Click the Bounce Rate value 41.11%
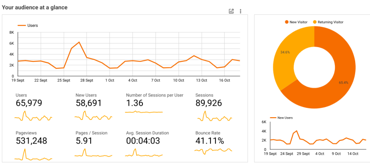Screen dimensions: 370x167 (x=210, y=141)
